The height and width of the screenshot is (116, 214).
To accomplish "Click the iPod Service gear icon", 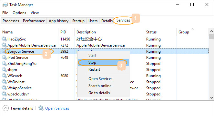I will click(4, 57).
